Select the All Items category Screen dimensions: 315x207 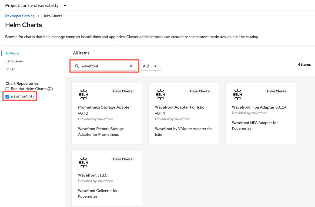12,53
